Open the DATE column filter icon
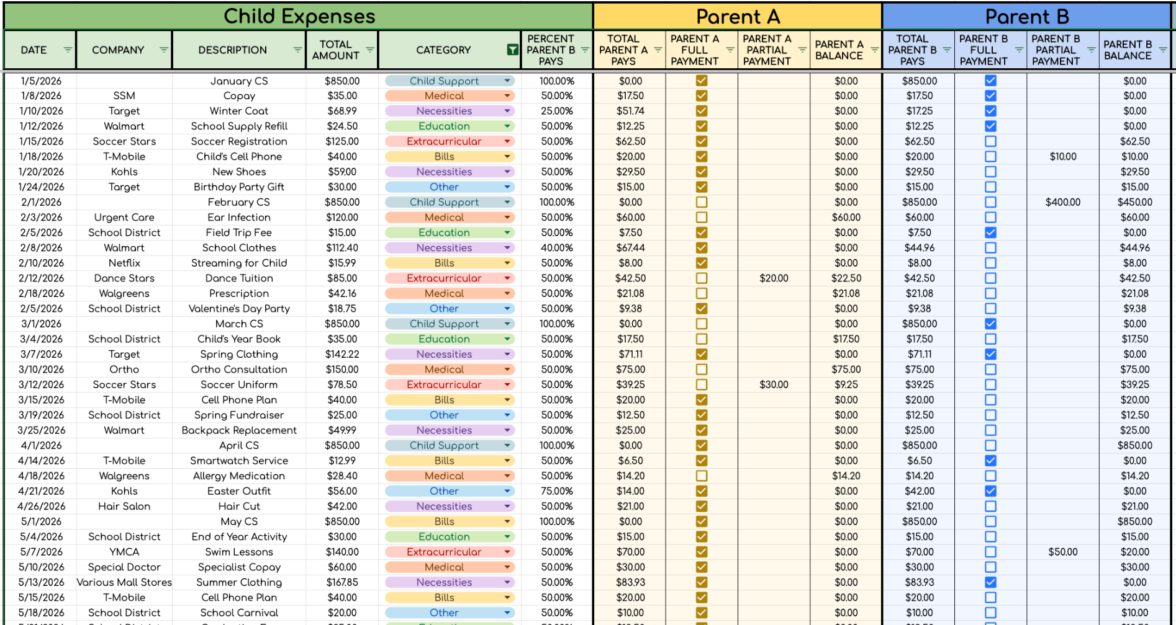The width and height of the screenshot is (1176, 625). 68,50
